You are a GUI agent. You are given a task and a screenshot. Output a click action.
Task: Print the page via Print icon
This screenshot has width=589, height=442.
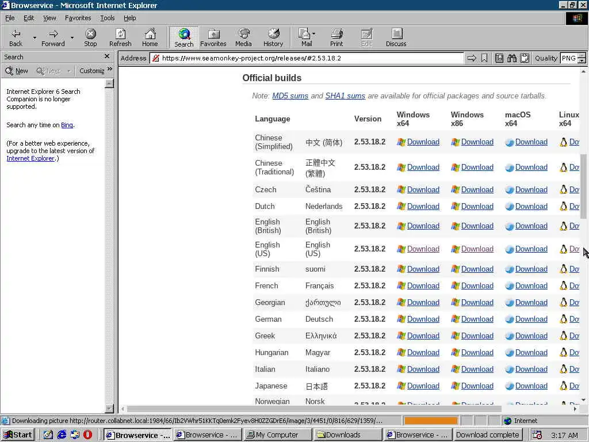(336, 37)
